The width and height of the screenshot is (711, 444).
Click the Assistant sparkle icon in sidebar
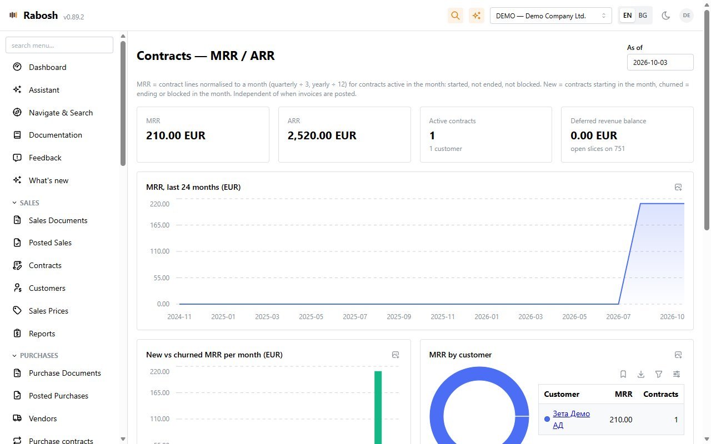tap(17, 90)
